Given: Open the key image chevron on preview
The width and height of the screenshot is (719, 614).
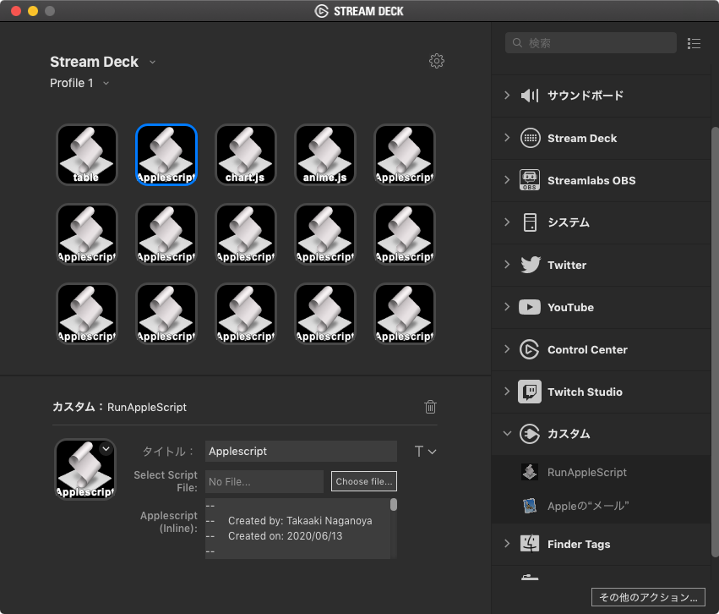Looking at the screenshot, I should 106,448.
